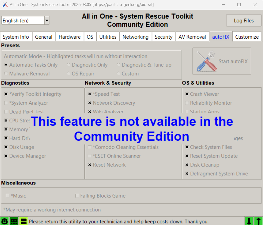Click the status bar technician message
Screen dimensions: 263x225
point(119,221)
